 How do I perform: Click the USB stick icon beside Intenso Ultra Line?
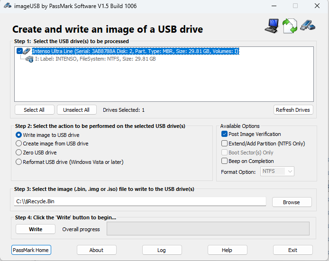pyautogui.click(x=27, y=51)
